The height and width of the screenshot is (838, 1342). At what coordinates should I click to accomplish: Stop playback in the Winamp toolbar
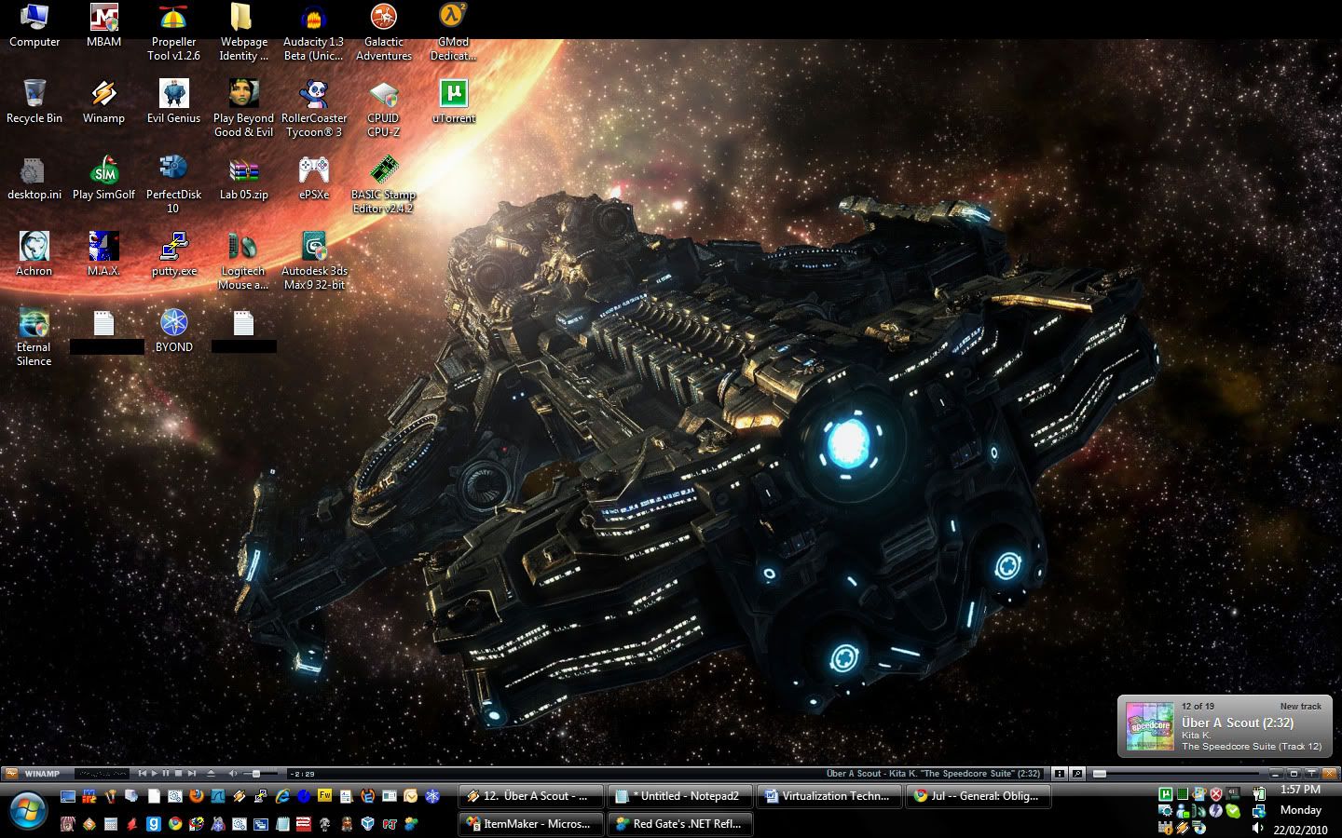(x=178, y=774)
